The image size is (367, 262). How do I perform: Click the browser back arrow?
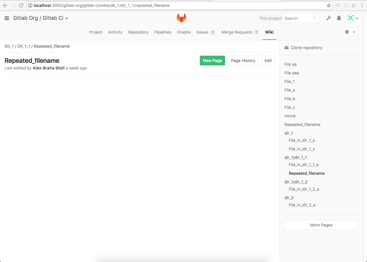tap(5, 5)
